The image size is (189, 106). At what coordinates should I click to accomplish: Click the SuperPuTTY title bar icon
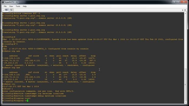3,2
